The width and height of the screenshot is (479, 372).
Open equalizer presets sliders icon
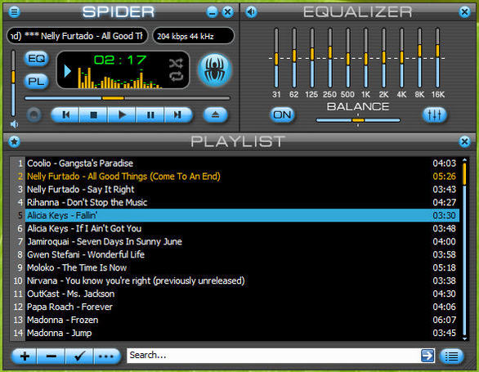434,115
